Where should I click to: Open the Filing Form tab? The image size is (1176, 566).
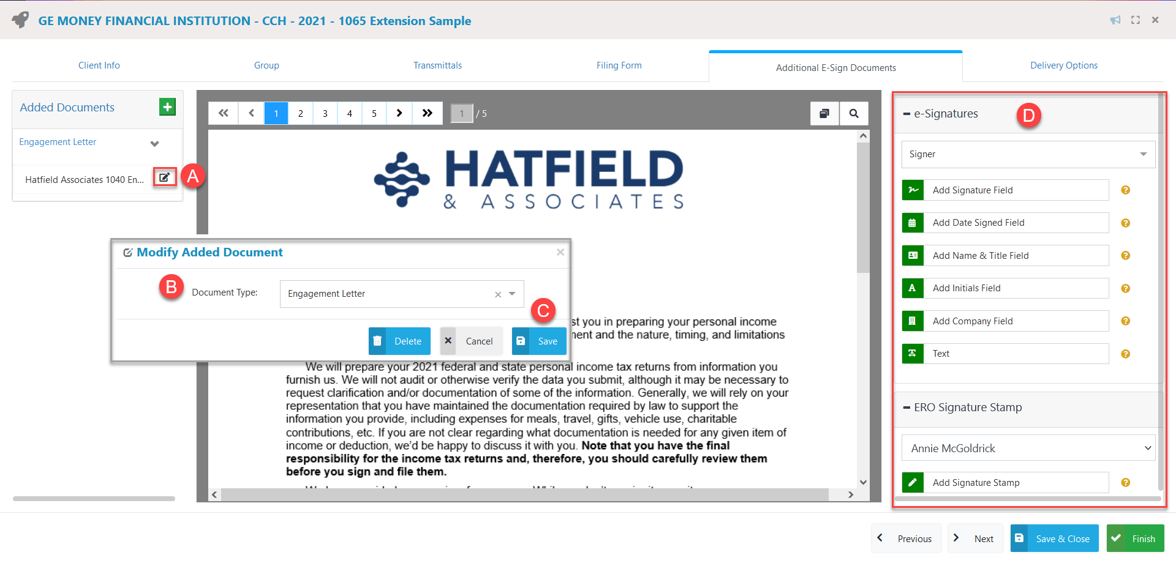pos(619,65)
